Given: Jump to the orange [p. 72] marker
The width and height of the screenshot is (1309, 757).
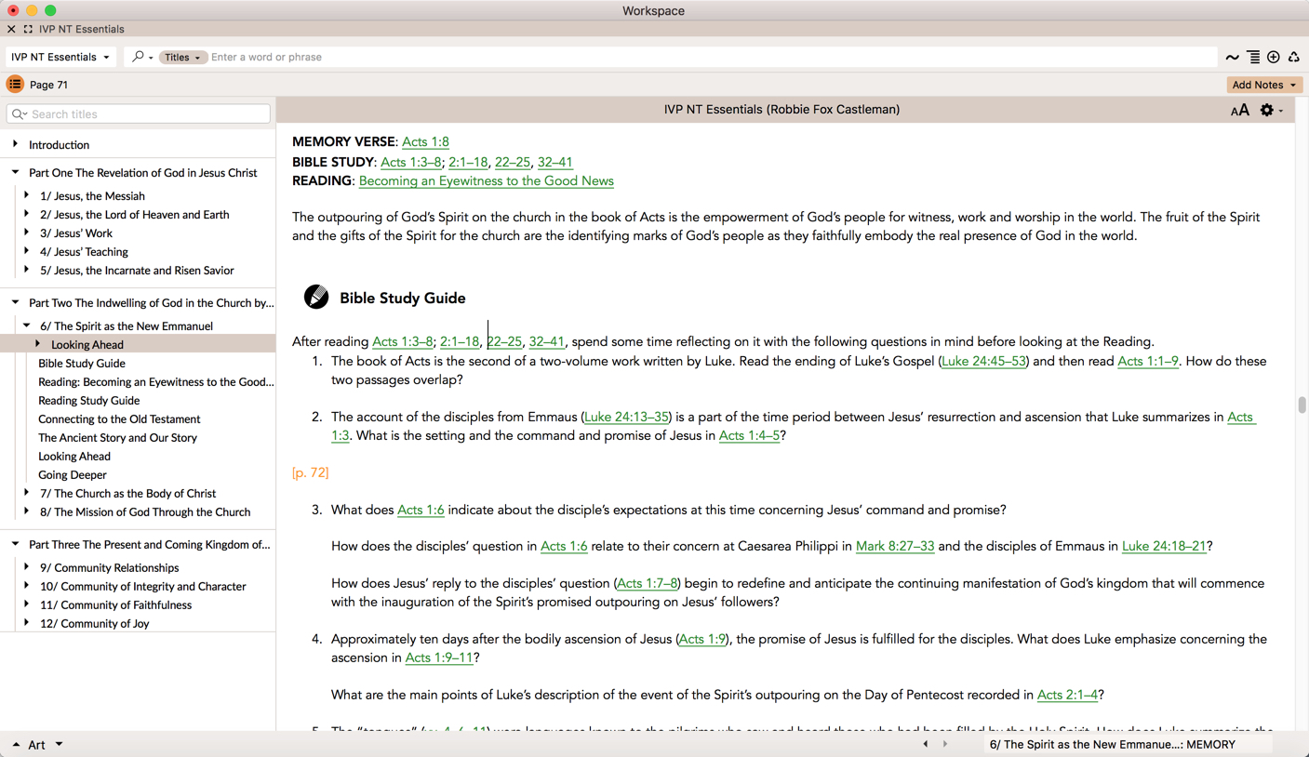Looking at the screenshot, I should (x=310, y=472).
